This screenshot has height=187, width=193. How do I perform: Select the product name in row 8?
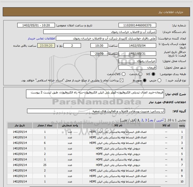point(118,170)
